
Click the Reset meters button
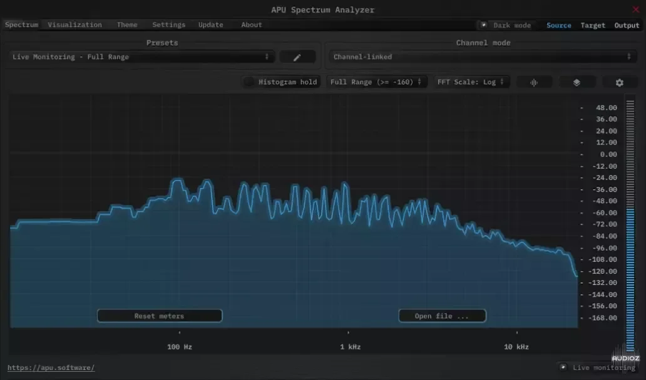coord(160,316)
